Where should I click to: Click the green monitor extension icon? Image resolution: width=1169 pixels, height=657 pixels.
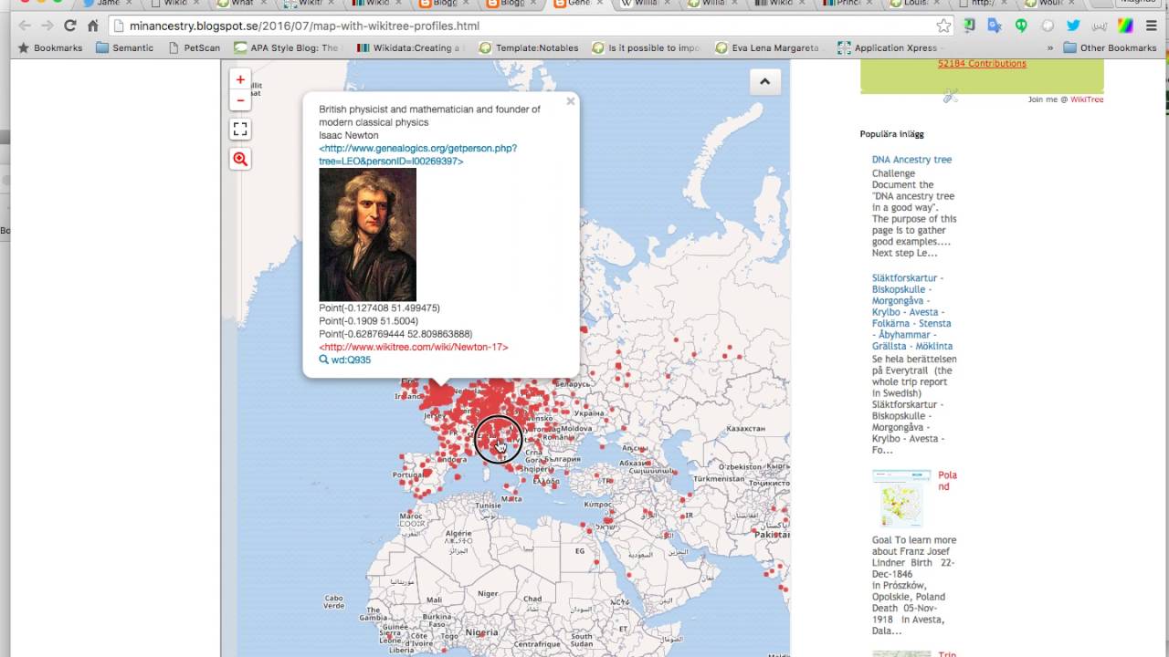(969, 26)
